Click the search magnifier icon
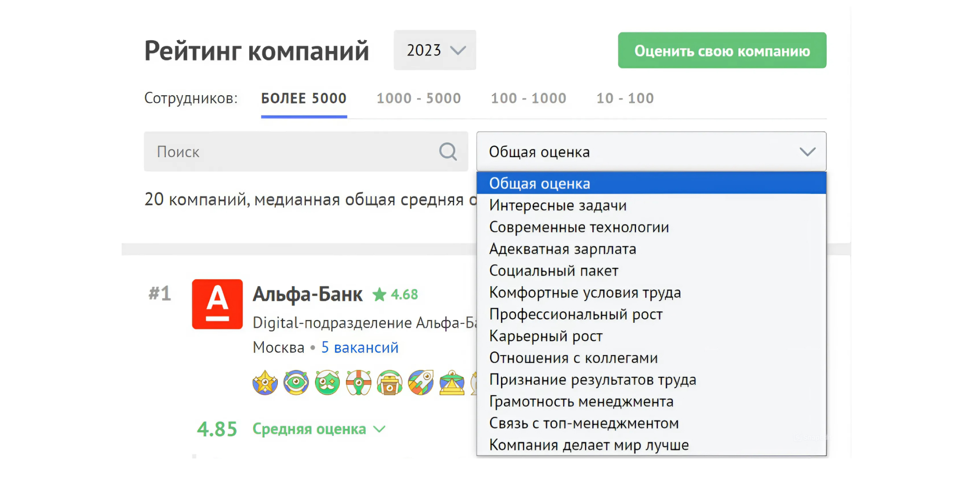This screenshot has height=486, width=973. coord(447,151)
